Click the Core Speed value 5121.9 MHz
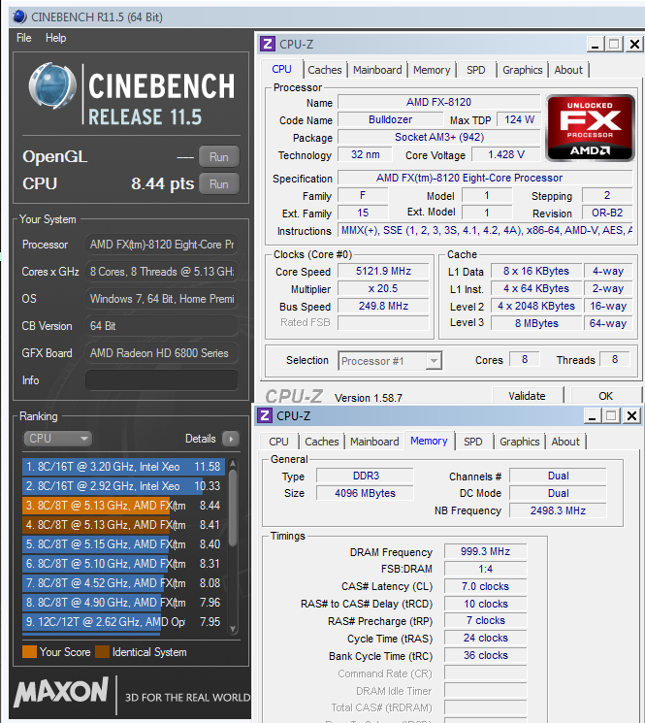645x723 pixels. click(383, 271)
